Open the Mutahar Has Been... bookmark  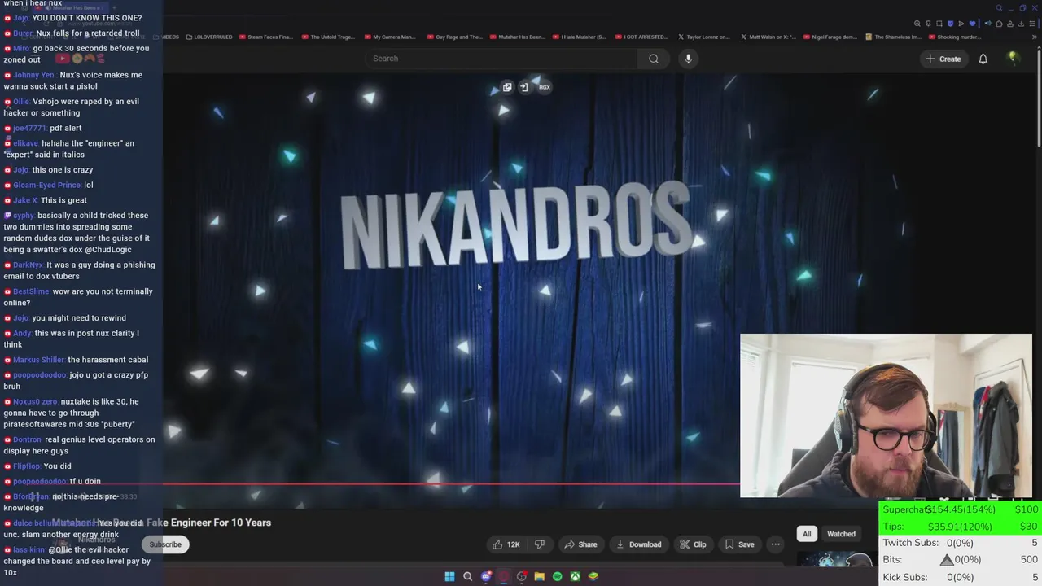tap(516, 37)
